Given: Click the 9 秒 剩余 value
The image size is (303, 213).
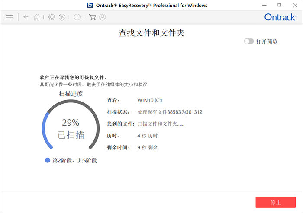Looking at the screenshot, I should click(x=148, y=148).
